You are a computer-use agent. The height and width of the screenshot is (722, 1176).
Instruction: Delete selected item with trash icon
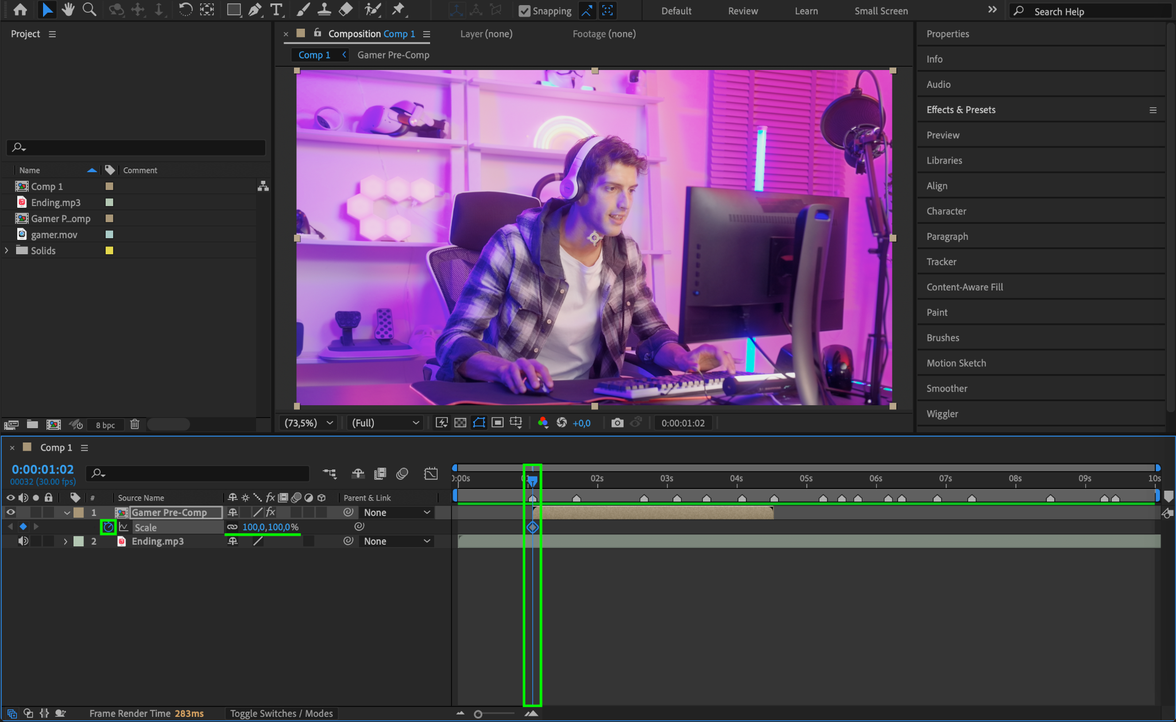pos(134,425)
